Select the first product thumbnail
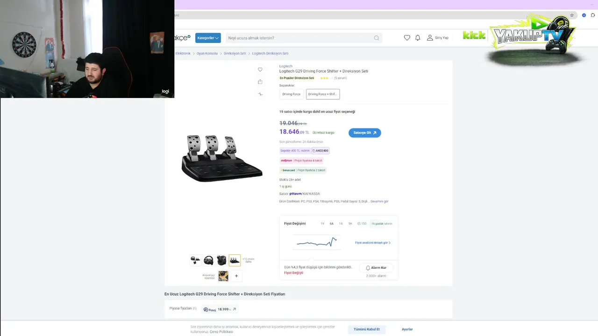 coord(195,260)
